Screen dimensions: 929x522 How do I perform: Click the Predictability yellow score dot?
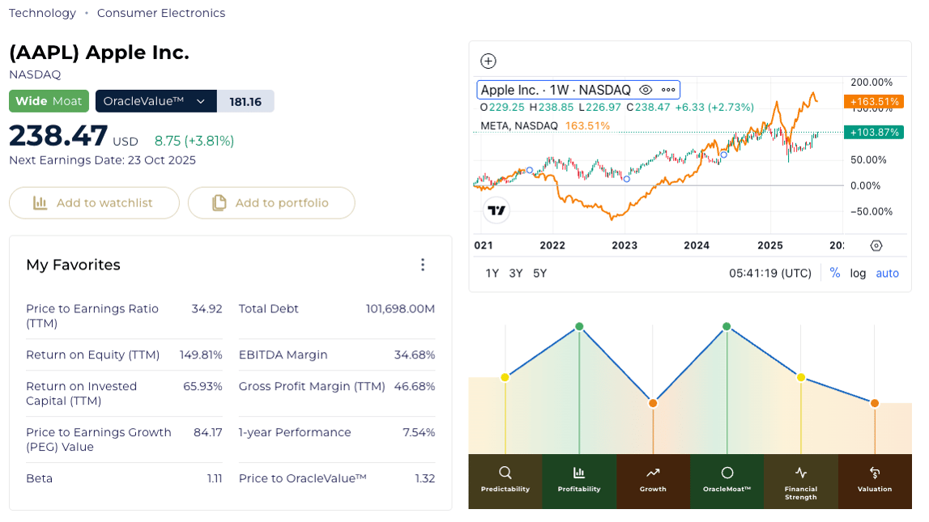point(505,378)
